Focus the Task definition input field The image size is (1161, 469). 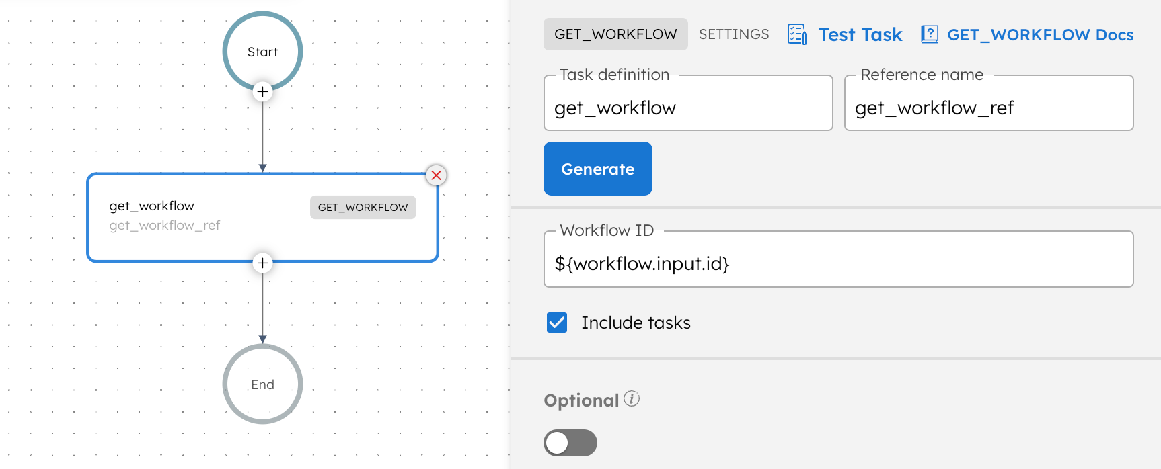[688, 103]
